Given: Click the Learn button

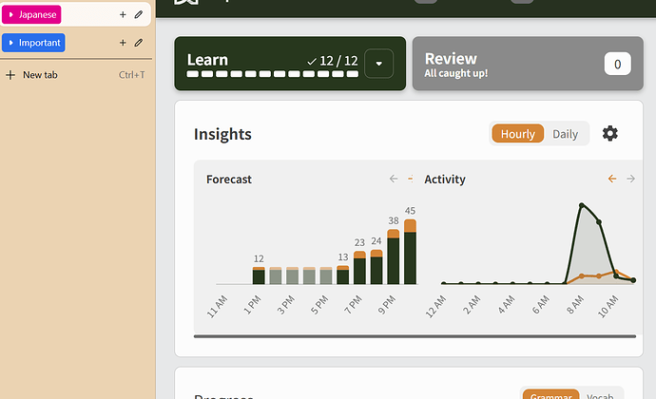Looking at the screenshot, I should (270, 64).
